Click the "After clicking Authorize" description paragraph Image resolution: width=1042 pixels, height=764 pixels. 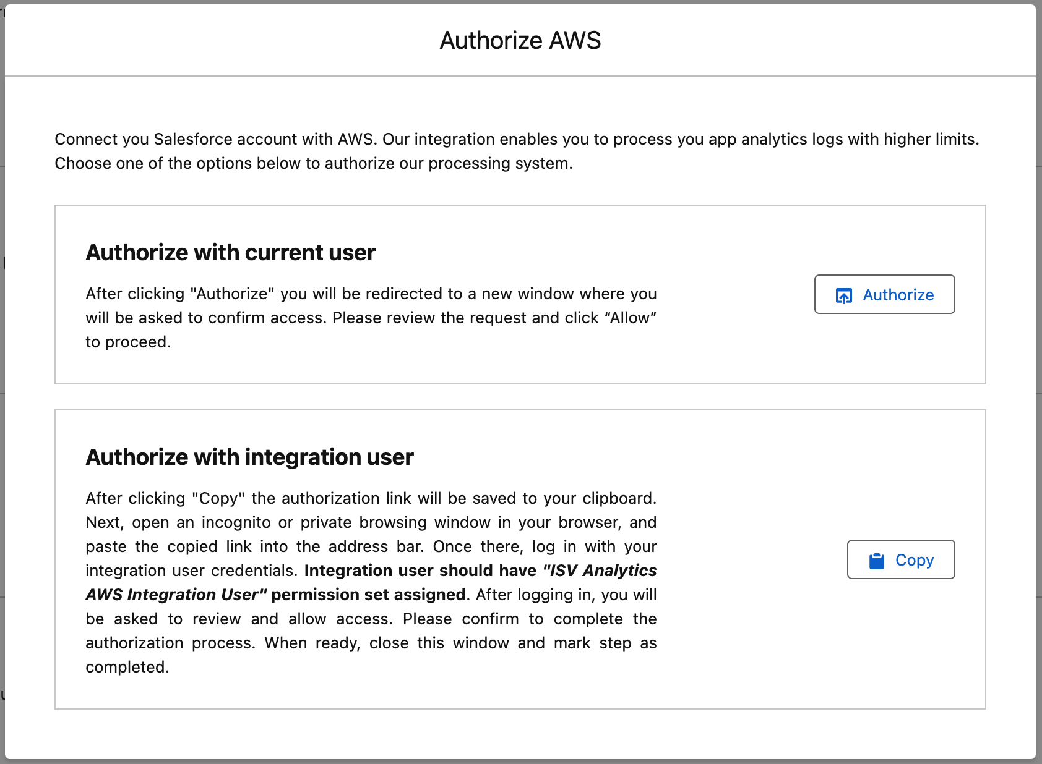371,318
